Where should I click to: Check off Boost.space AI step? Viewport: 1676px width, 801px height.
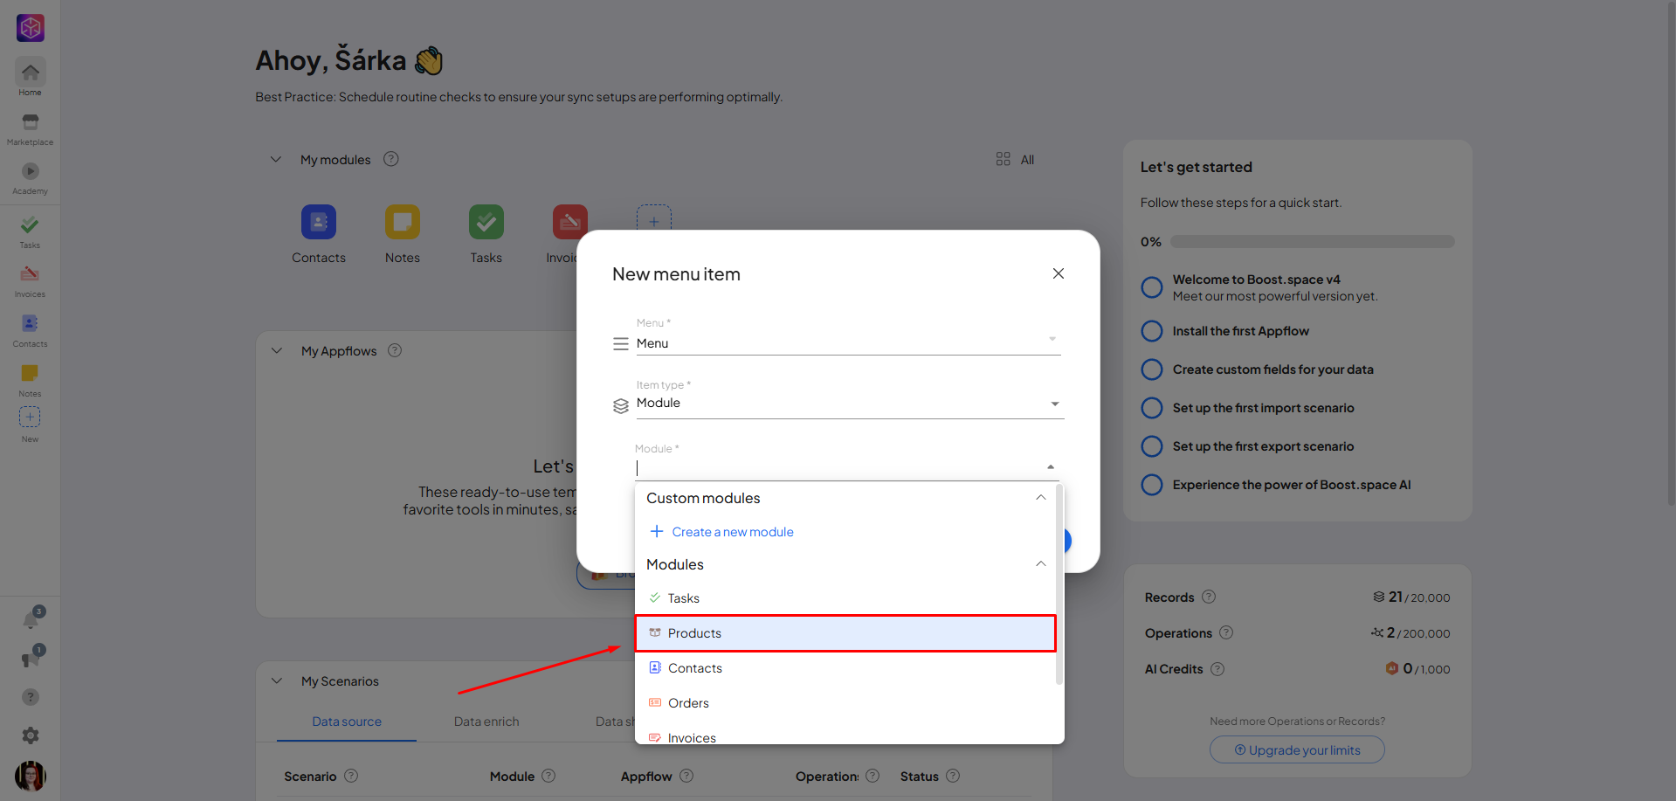click(x=1152, y=485)
